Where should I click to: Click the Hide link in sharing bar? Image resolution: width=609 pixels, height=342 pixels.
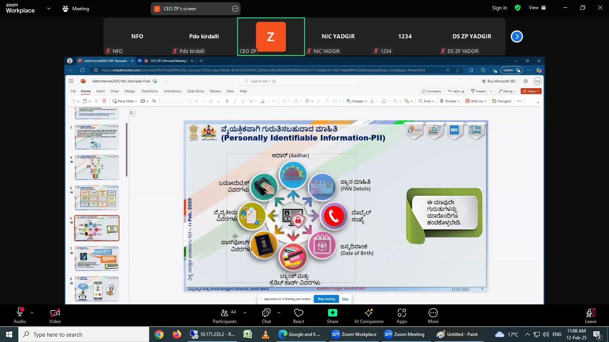(x=345, y=299)
